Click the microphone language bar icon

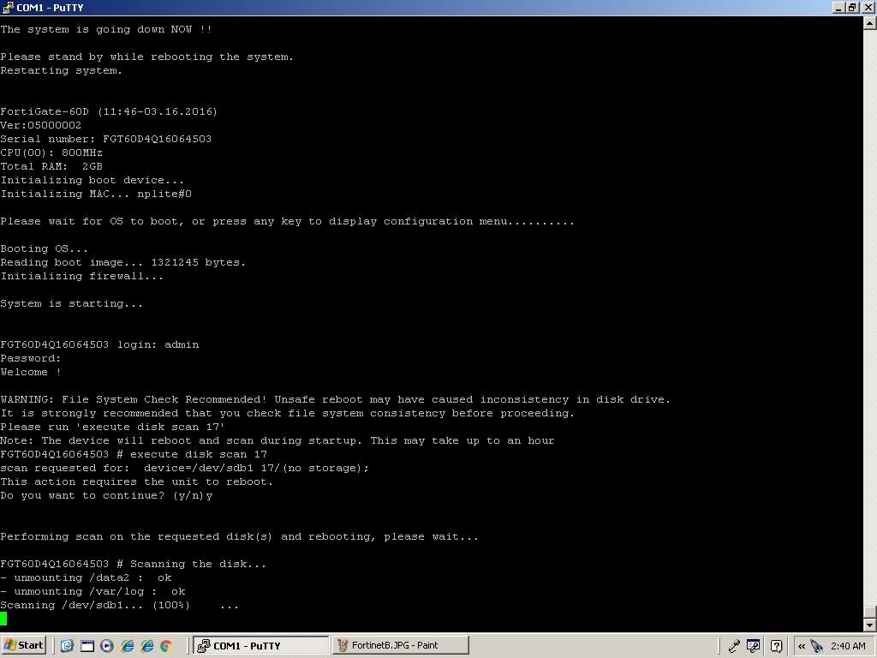click(734, 646)
